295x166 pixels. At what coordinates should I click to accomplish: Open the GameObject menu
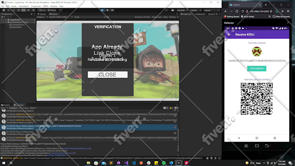click(x=23, y=6)
